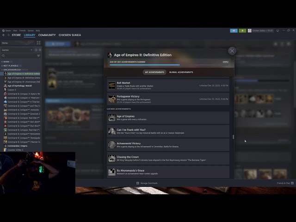Viewport: 296px width, 222px height.
Task: Click the blurred blue Play button behind the dialog
Action: pyautogui.click(x=58, y=44)
